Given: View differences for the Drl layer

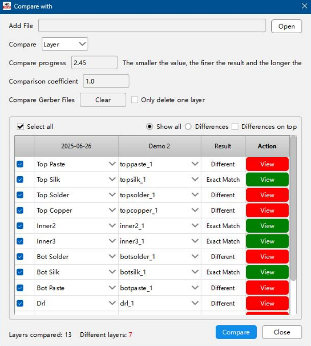Looking at the screenshot, I should point(267,303).
